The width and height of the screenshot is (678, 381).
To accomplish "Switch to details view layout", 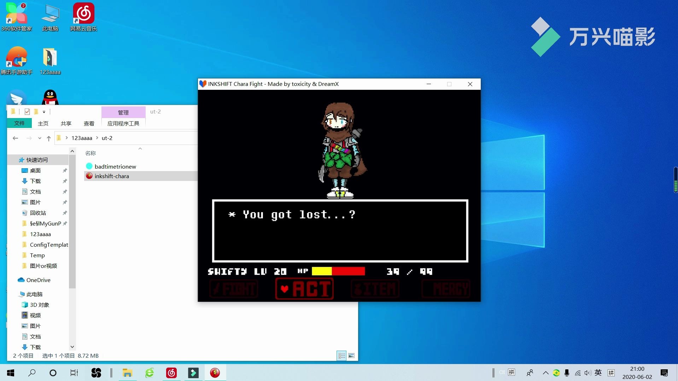I will click(x=341, y=356).
